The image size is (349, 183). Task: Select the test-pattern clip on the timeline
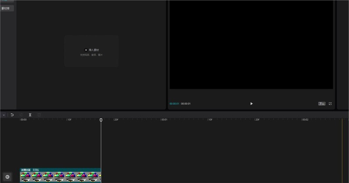[x=60, y=177]
